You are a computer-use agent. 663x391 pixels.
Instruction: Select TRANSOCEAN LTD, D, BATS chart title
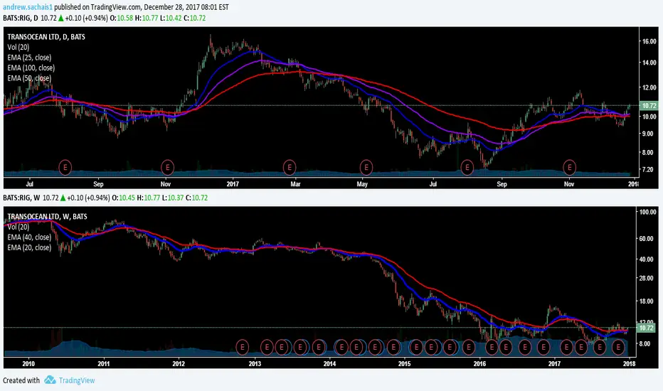[x=46, y=37]
